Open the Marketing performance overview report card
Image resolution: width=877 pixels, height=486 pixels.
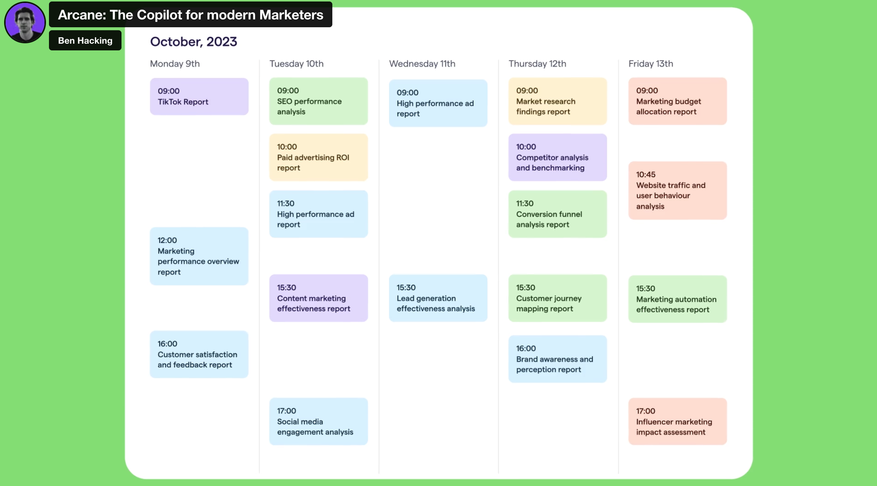pyautogui.click(x=199, y=256)
